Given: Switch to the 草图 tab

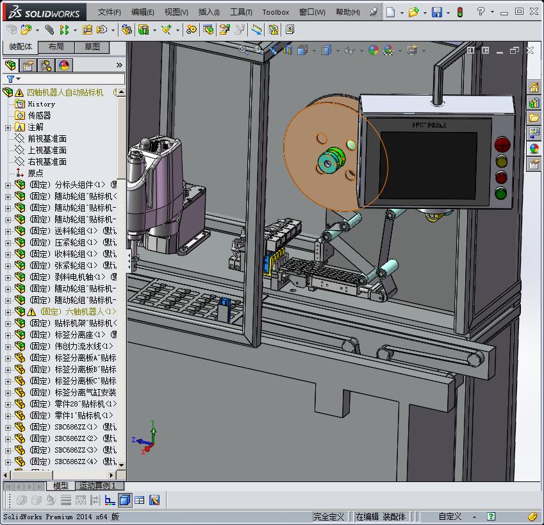Looking at the screenshot, I should click(x=92, y=47).
